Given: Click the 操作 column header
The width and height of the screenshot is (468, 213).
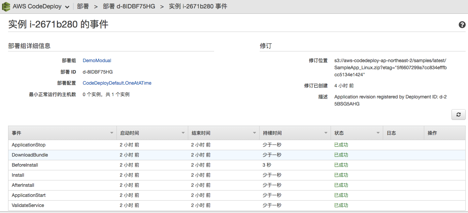Looking at the screenshot, I should [445, 133].
